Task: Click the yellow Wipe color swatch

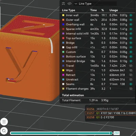Action: (x=63, y=70)
